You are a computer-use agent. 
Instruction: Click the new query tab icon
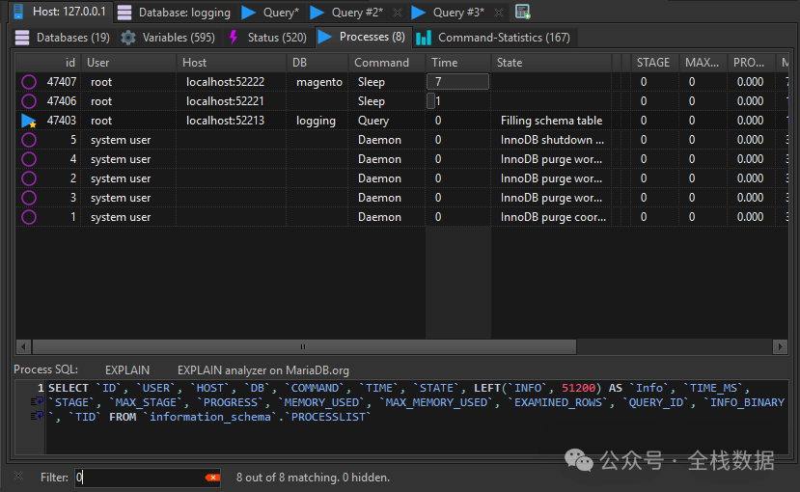(x=522, y=12)
